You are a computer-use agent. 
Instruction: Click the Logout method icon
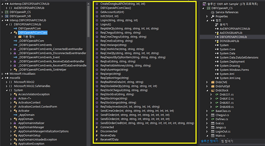(97, 24)
